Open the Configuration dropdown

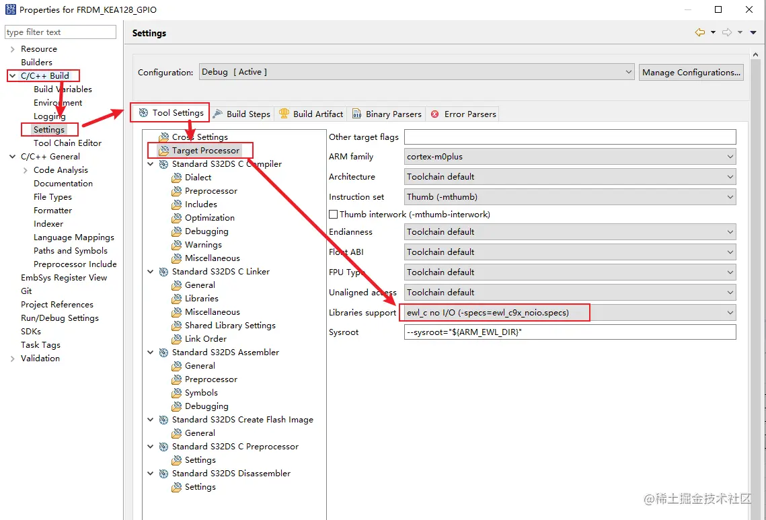point(417,73)
